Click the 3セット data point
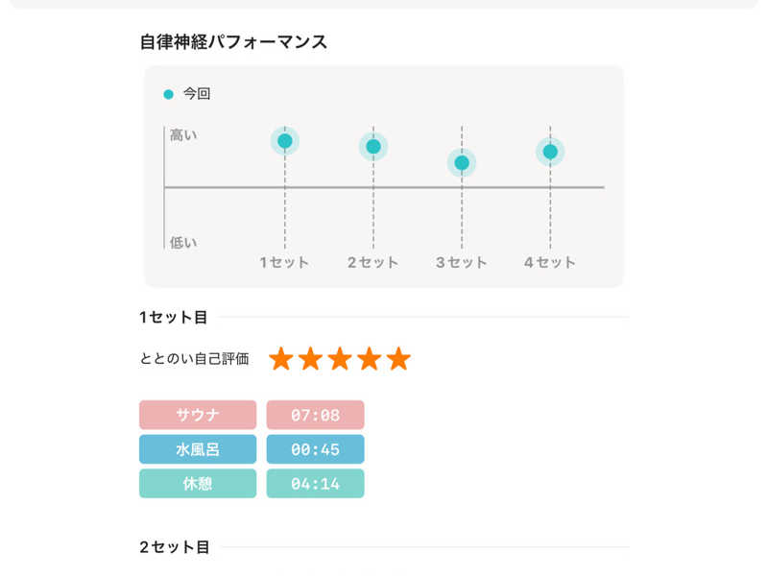 coord(462,163)
